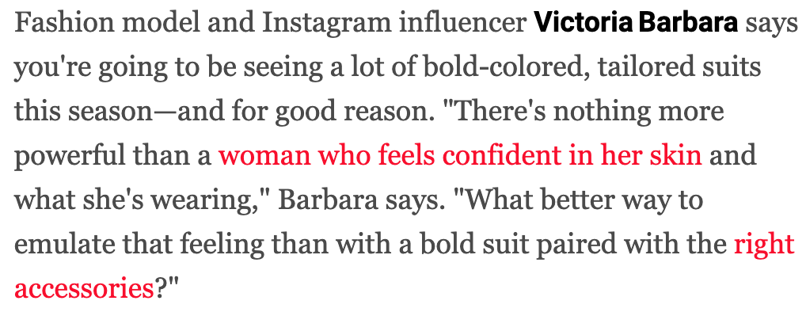The width and height of the screenshot is (806, 312).
Task: Click the word 'skin' in the red link
Action: [679, 155]
